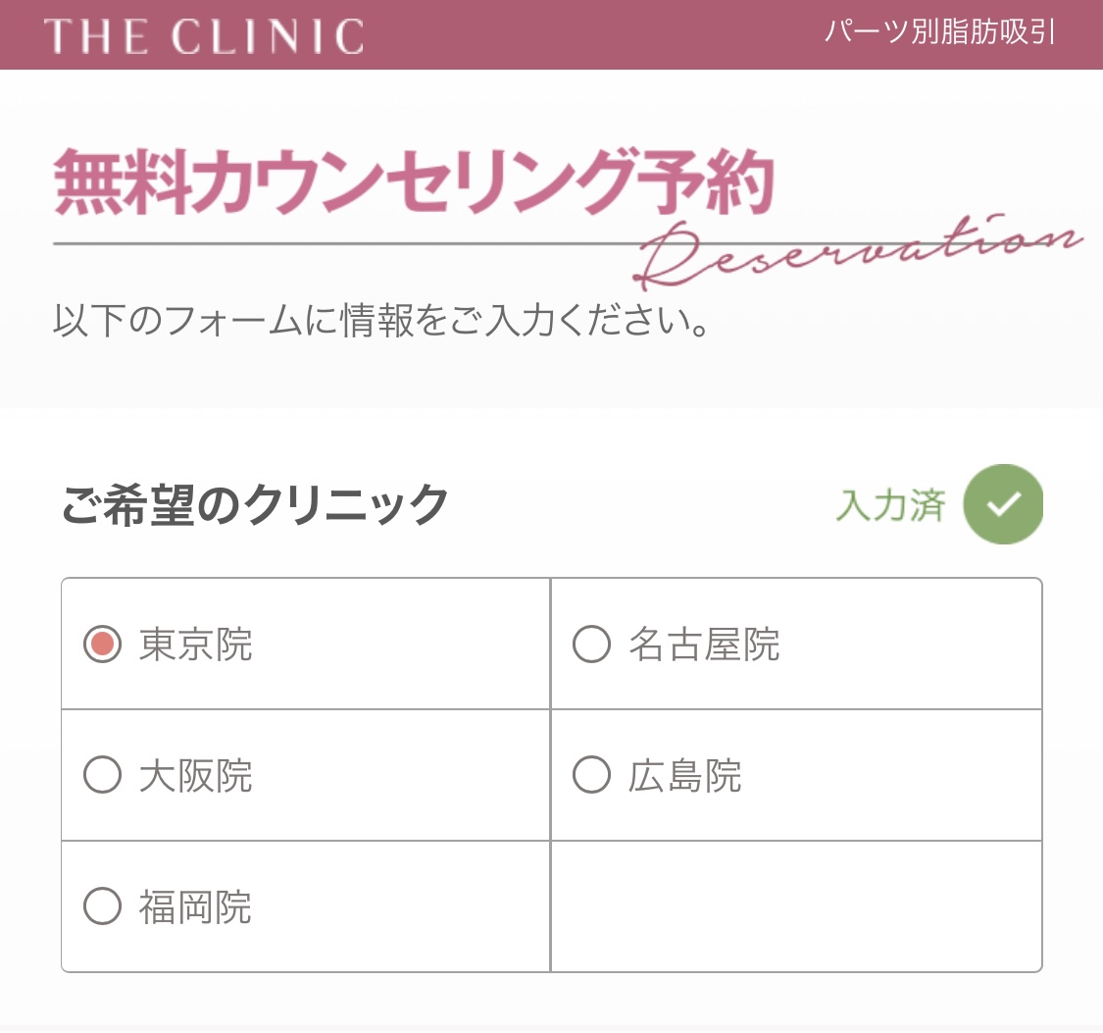Screen dimensions: 1103x1033
Task: Open the パーツ別脂肪吸引 link in header
Action: tap(938, 32)
